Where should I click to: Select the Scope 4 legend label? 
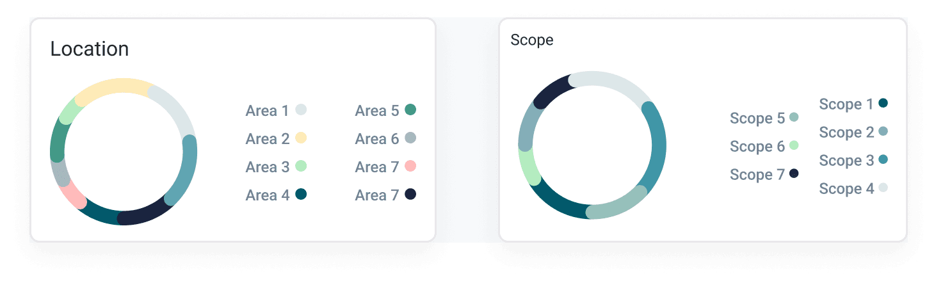coord(846,189)
